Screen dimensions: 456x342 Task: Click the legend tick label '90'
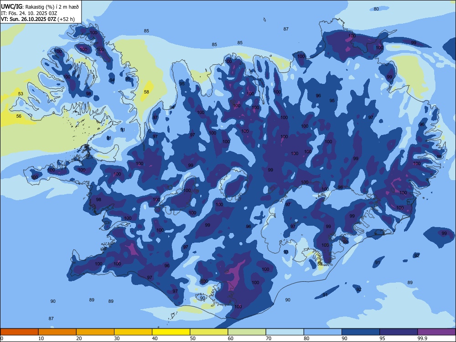point(344,338)
